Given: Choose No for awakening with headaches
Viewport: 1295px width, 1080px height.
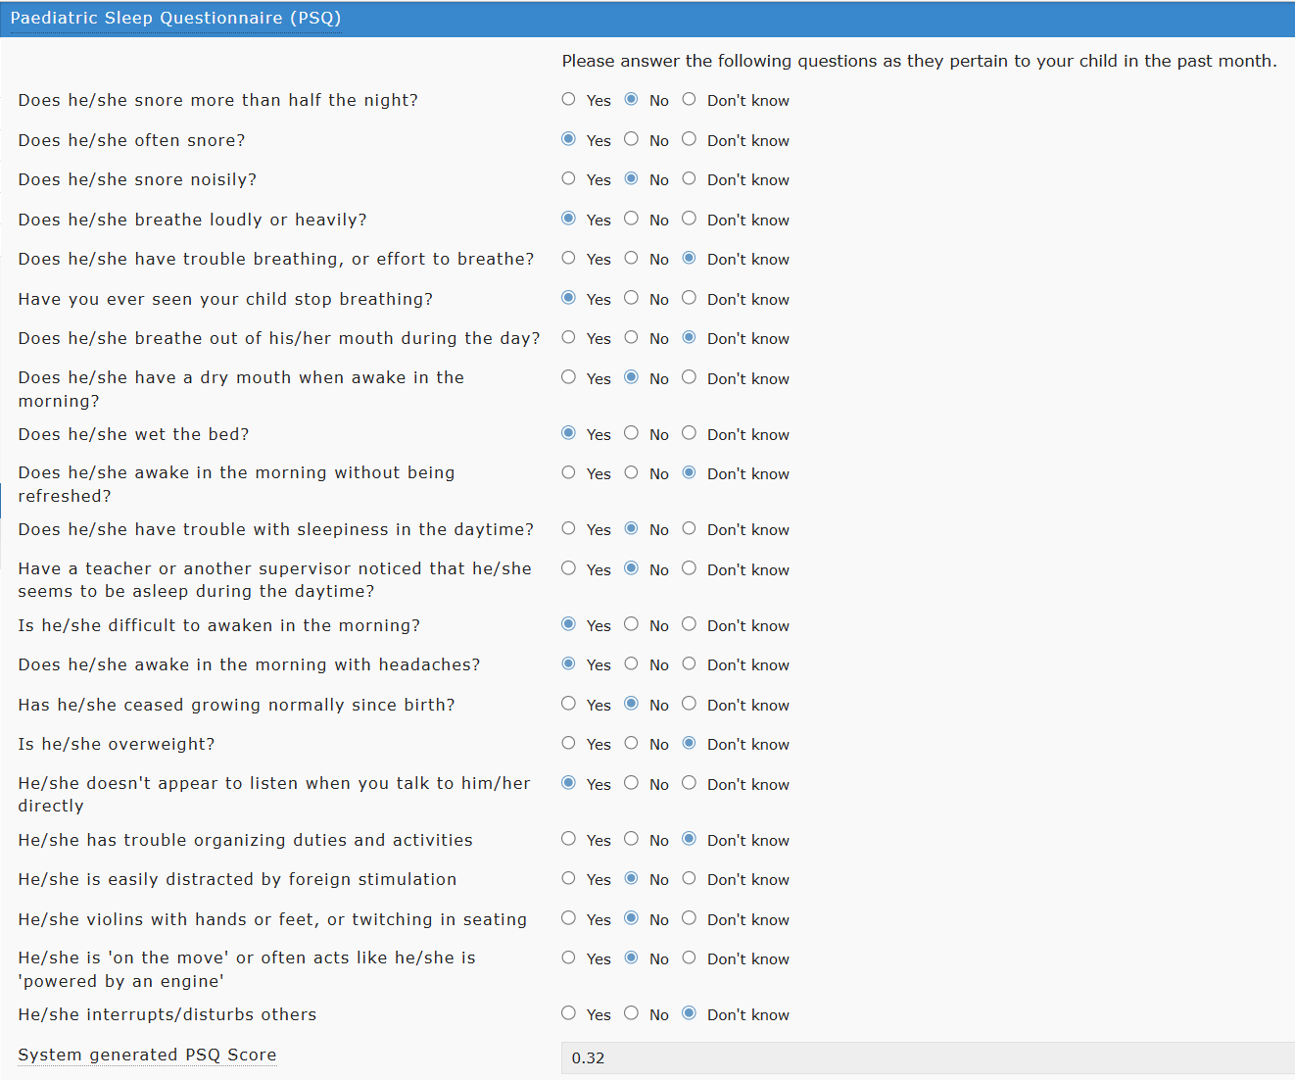Looking at the screenshot, I should (x=631, y=663).
